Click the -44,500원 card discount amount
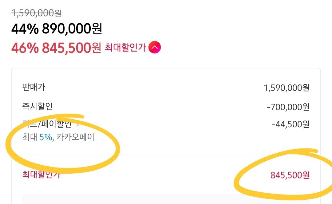This screenshot has height=204, width=332. coord(291,124)
